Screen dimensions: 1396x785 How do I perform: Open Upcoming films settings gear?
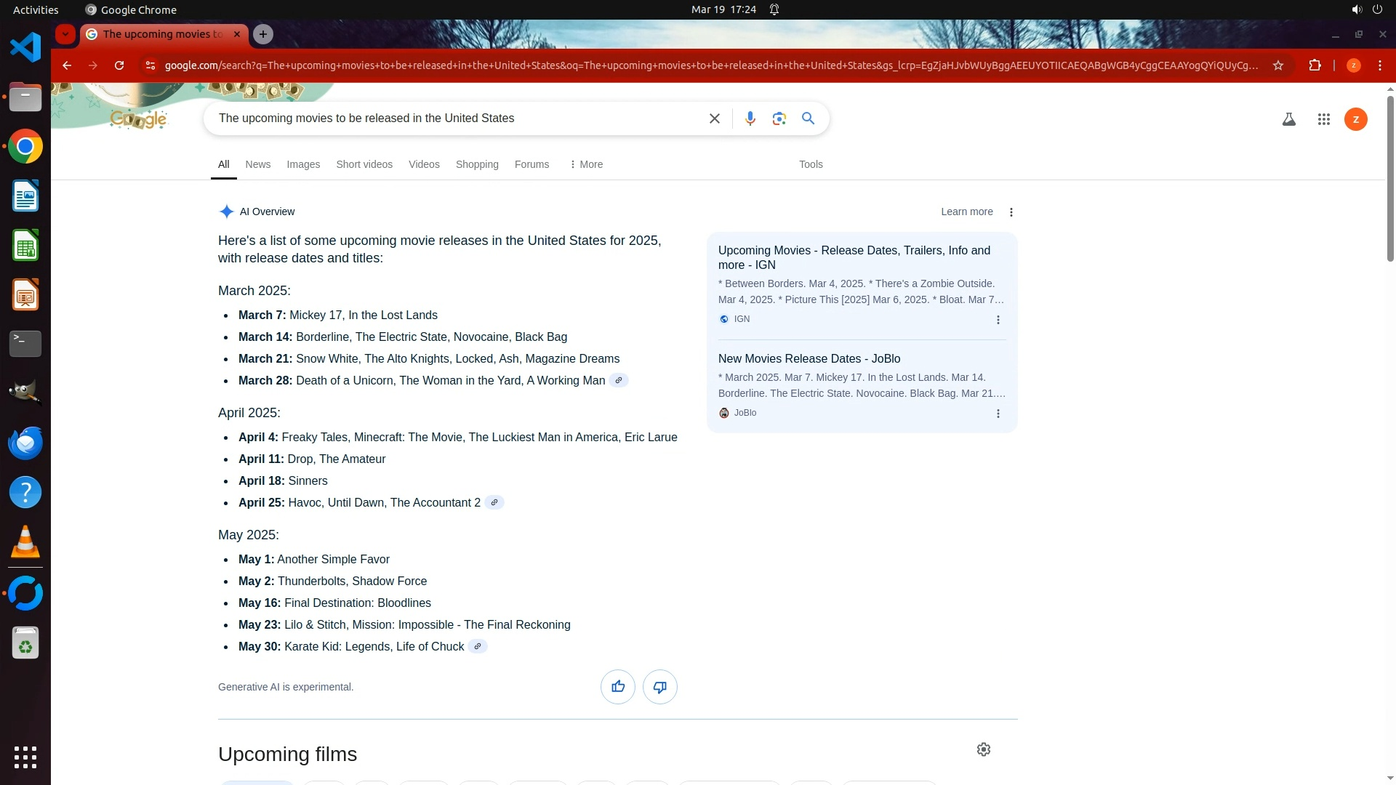coord(983,749)
